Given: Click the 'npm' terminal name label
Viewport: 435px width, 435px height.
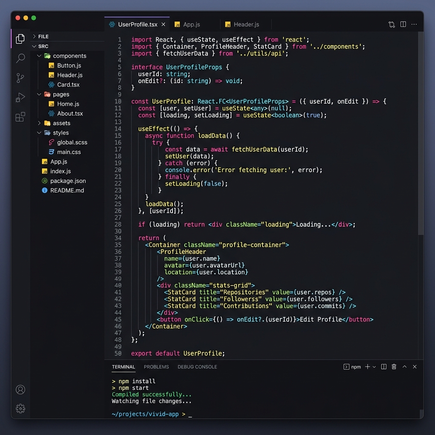Looking at the screenshot, I should click(356, 367).
